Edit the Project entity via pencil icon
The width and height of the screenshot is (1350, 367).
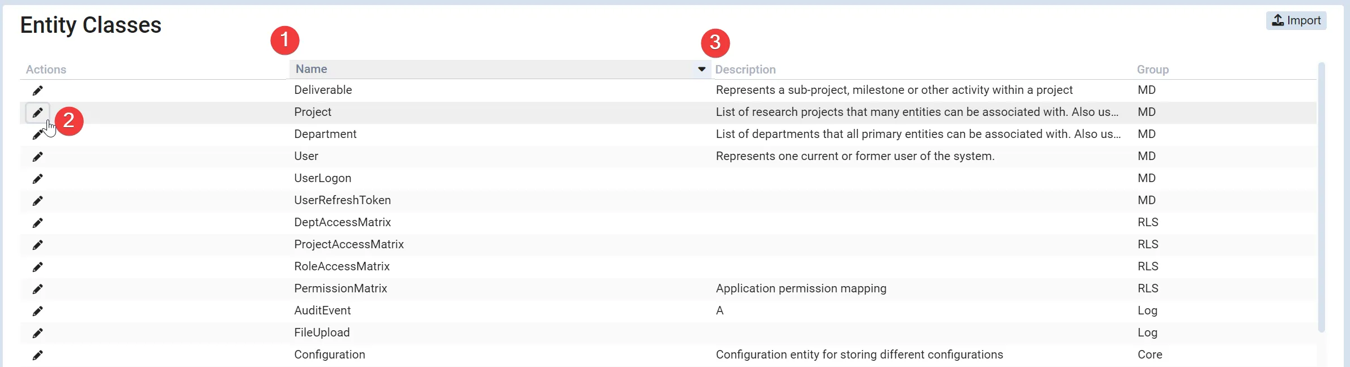pos(37,113)
